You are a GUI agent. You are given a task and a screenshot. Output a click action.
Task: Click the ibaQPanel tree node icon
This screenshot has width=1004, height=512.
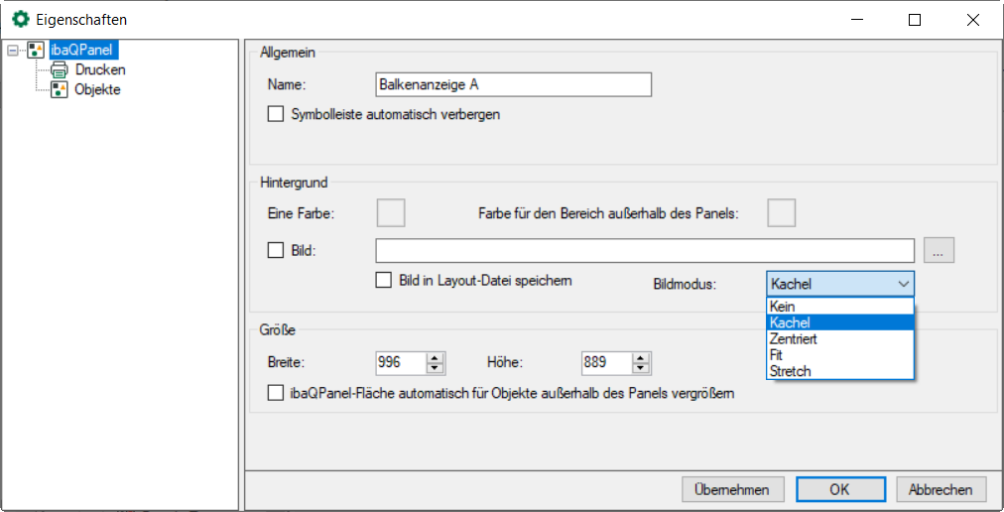pos(36,51)
